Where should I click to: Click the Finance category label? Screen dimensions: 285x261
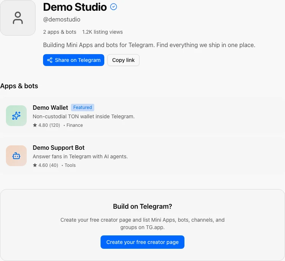(75, 125)
